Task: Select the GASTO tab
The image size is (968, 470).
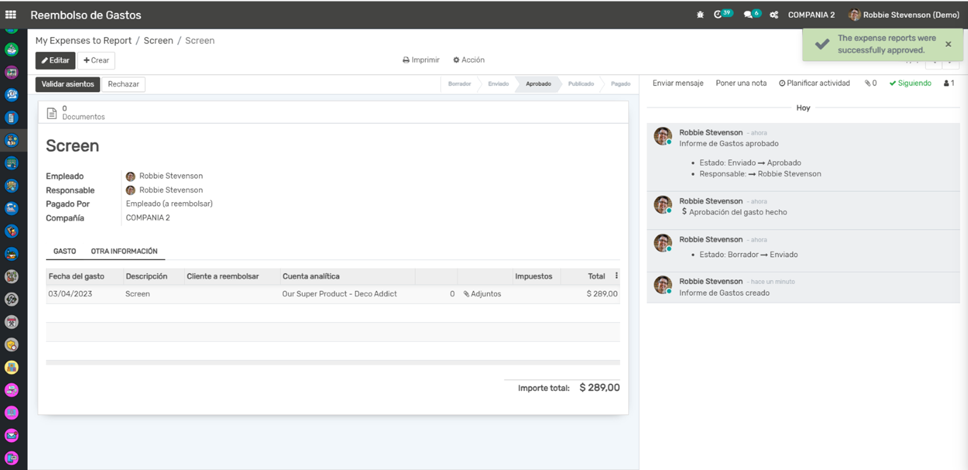Action: (64, 251)
